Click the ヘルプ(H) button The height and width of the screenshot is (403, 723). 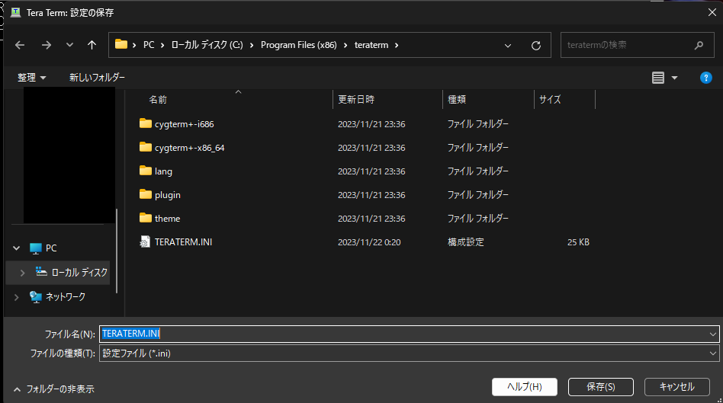(x=524, y=387)
